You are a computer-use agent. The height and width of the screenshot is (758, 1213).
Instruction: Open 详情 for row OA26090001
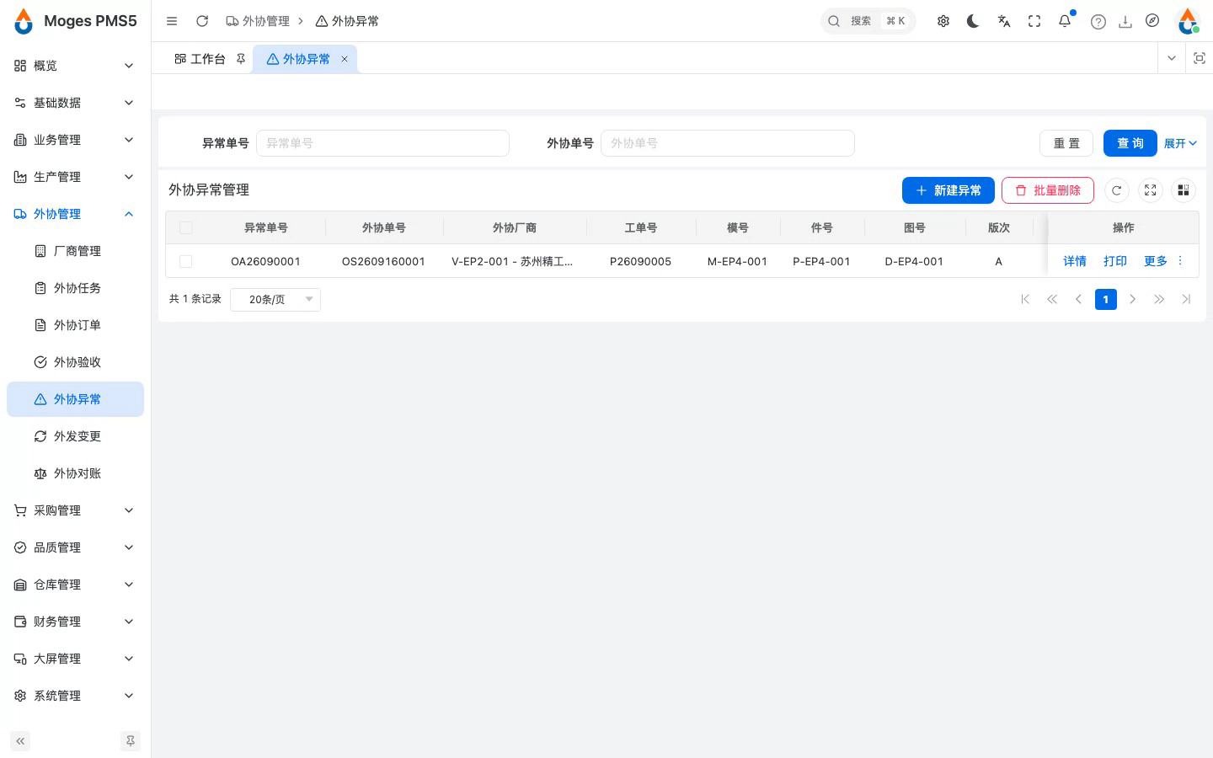click(1075, 261)
